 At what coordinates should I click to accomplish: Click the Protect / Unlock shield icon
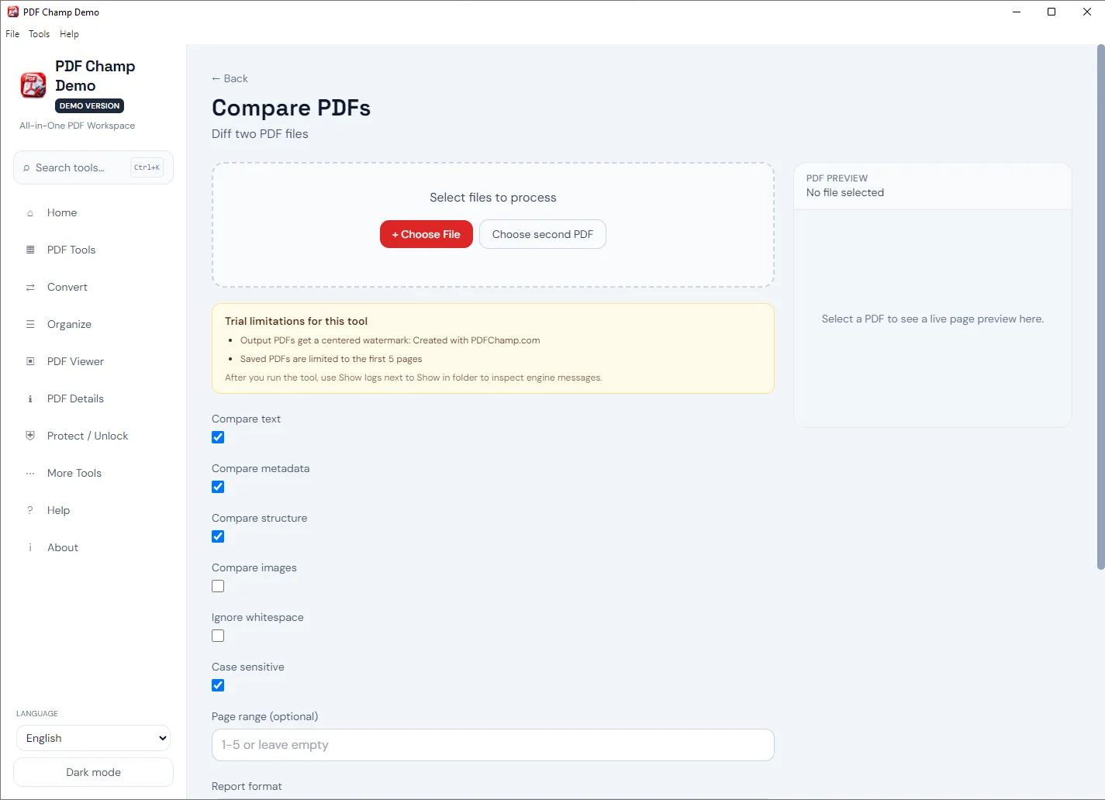tap(30, 436)
